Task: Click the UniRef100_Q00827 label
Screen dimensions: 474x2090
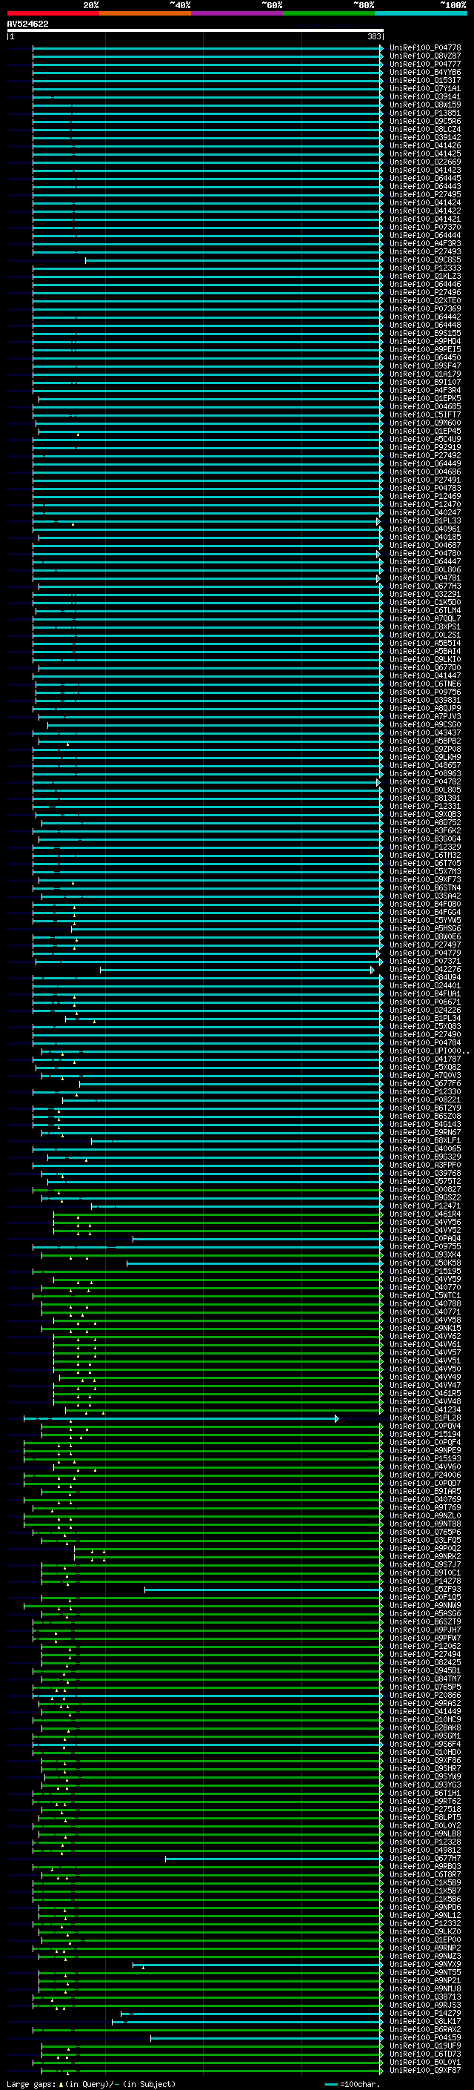Action: pos(424,1189)
